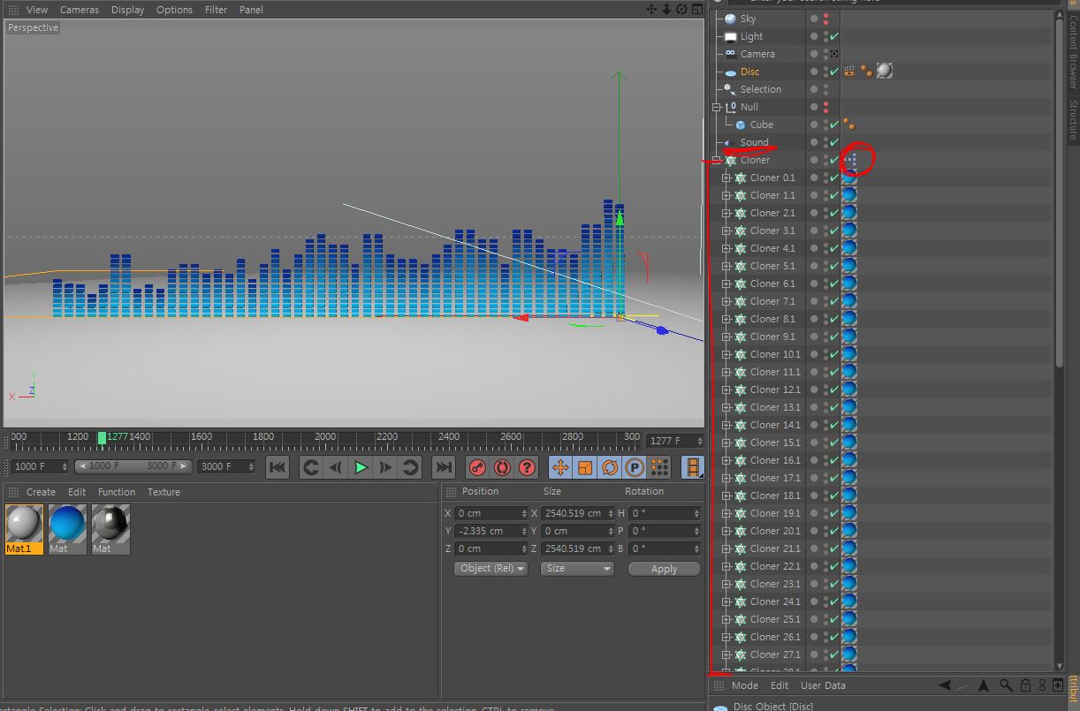1080x711 pixels.
Task: Jump to the start of the animation
Action: (278, 467)
